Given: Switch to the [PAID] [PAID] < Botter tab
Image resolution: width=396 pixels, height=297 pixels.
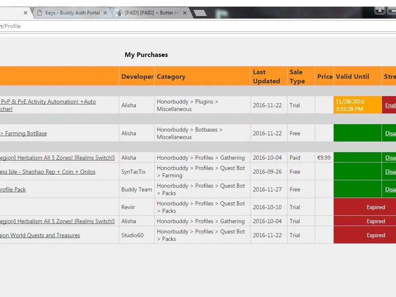Looking at the screenshot, I should pos(151,13).
